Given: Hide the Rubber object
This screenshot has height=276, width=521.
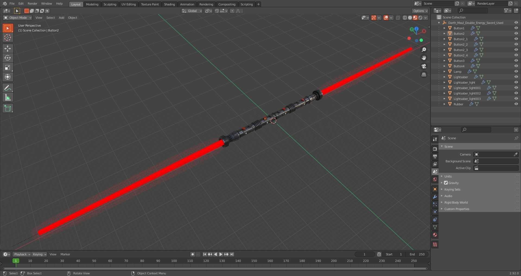Looking at the screenshot, I should (516, 104).
